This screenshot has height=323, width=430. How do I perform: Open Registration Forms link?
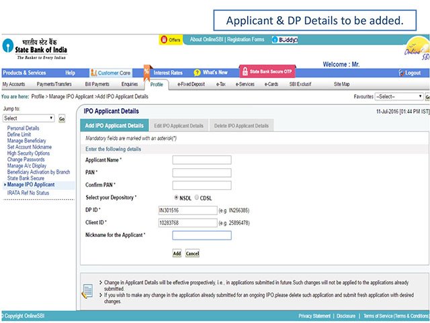246,40
